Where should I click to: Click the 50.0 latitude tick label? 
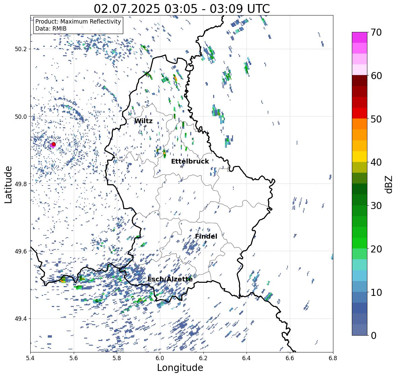click(x=21, y=117)
